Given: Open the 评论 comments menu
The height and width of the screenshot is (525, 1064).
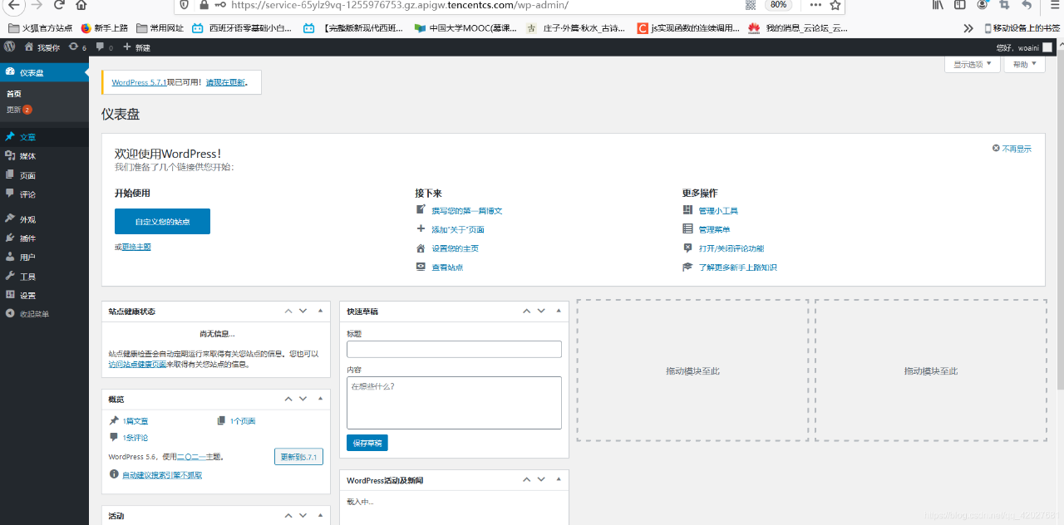Looking at the screenshot, I should pyautogui.click(x=44, y=194).
